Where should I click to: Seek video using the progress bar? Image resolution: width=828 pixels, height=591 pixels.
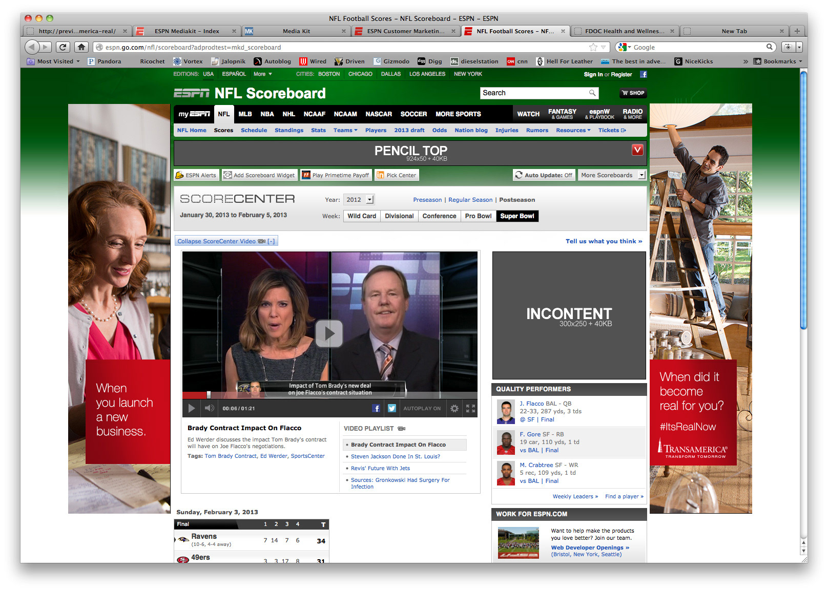[329, 395]
